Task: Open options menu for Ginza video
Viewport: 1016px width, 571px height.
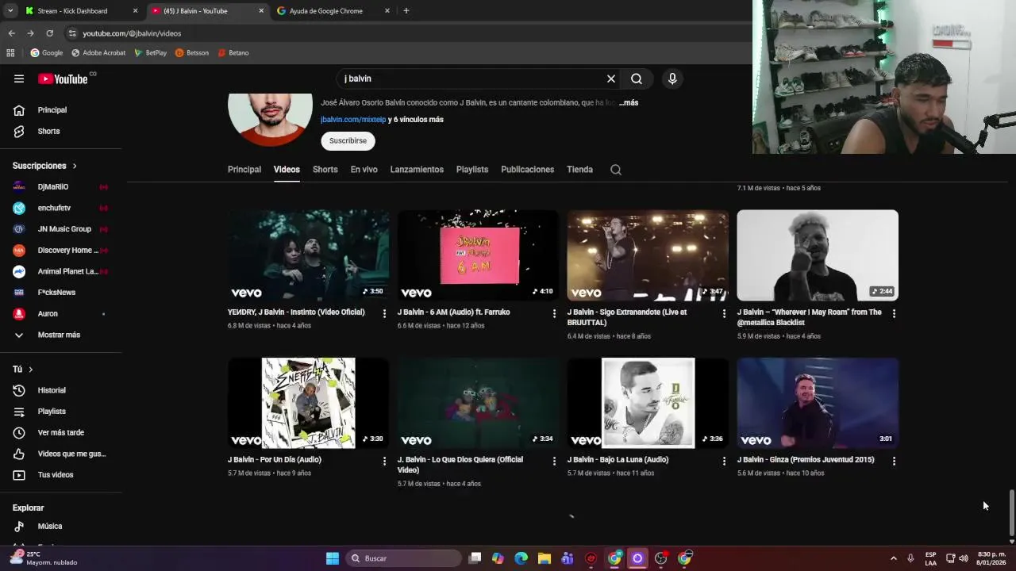Action: [x=894, y=461]
